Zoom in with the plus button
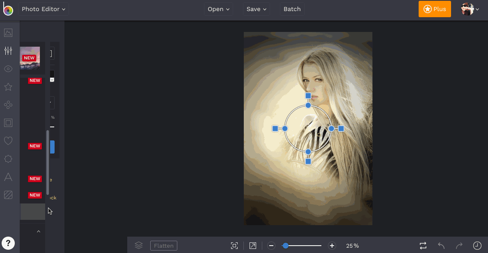The width and height of the screenshot is (488, 253). point(332,246)
